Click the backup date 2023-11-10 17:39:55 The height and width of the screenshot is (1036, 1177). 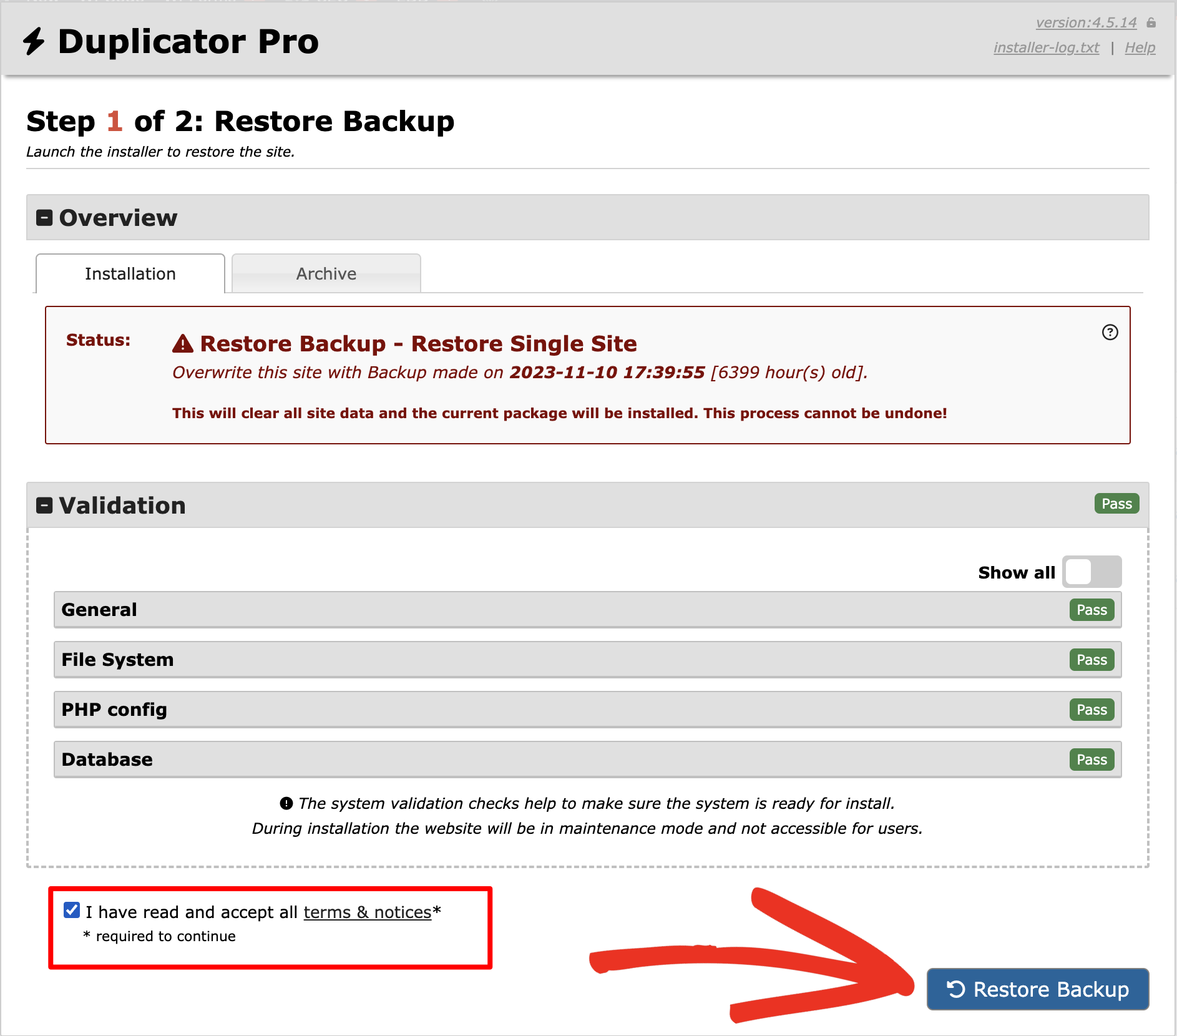(x=607, y=373)
